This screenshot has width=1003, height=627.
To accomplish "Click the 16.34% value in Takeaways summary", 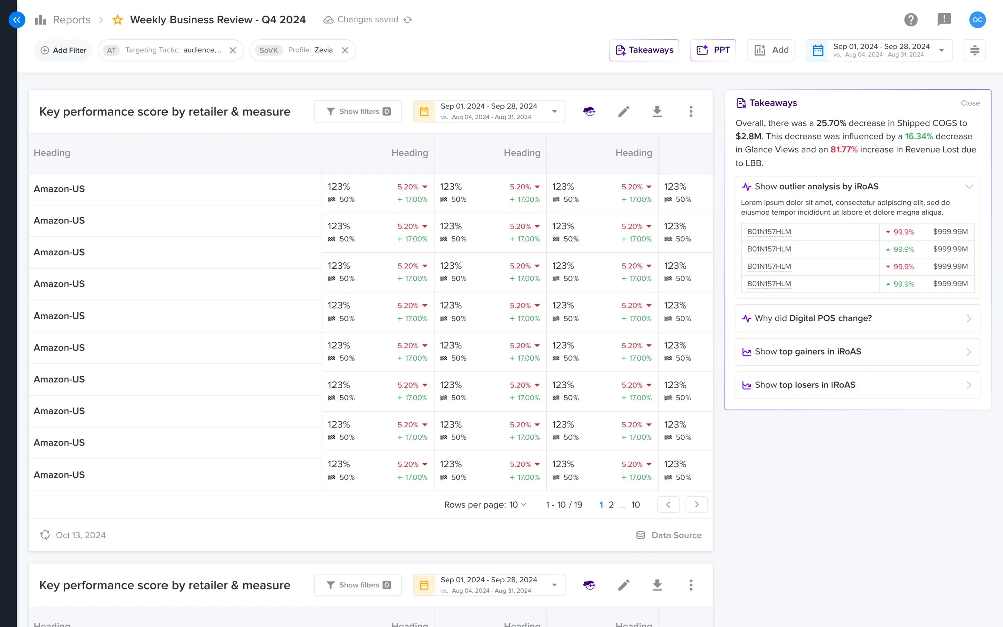I will [919, 136].
